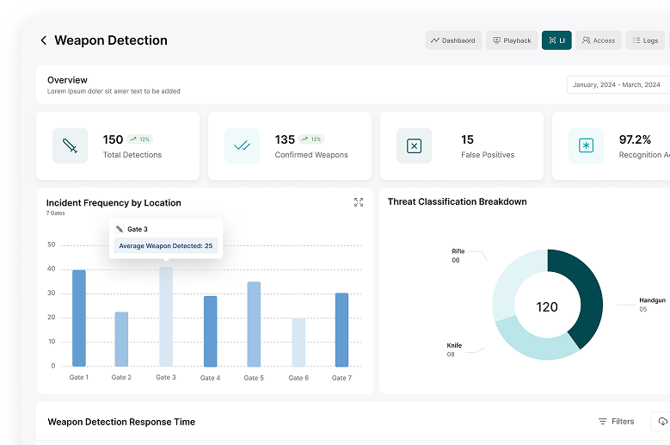The image size is (670, 445).
Task: Open the Filters button
Action: point(616,422)
